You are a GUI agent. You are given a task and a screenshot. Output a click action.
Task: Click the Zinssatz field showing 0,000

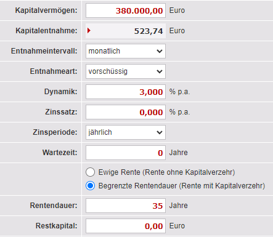(126, 112)
